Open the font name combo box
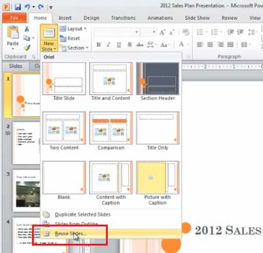The width and height of the screenshot is (263, 253). (116, 32)
